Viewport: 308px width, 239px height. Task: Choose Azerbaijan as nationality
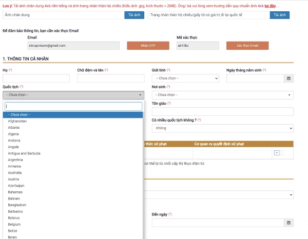point(73,186)
